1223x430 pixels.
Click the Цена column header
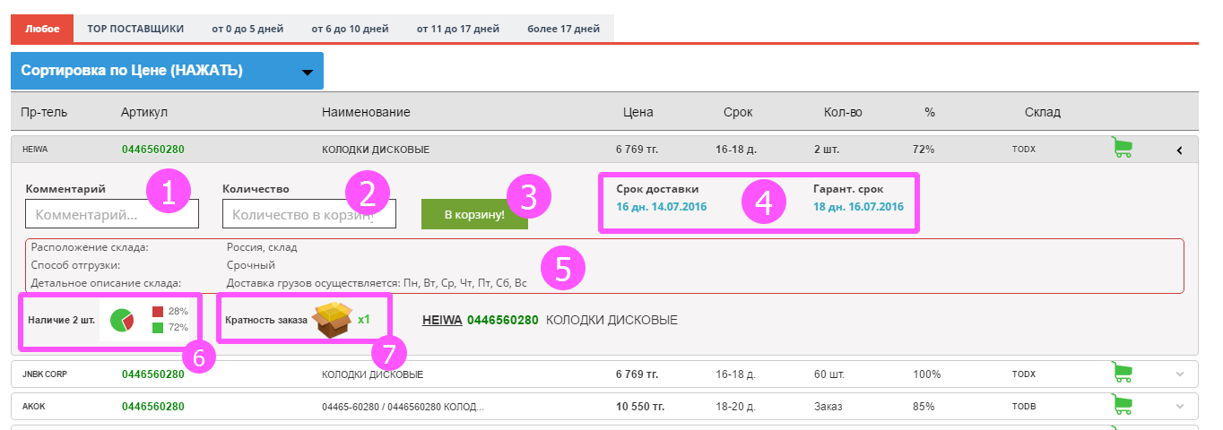tap(638, 112)
